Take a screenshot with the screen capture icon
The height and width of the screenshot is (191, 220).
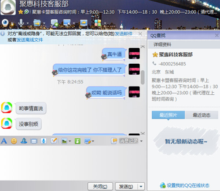[88, 141]
